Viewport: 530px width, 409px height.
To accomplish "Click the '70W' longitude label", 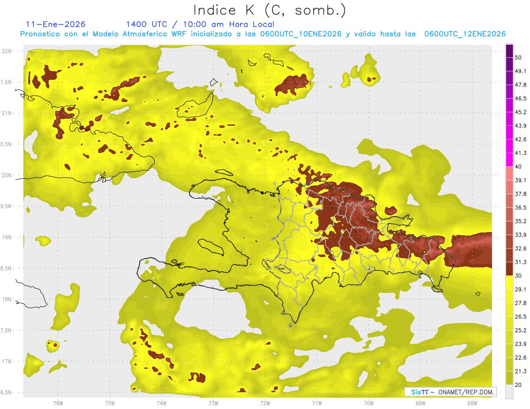I will pyautogui.click(x=368, y=403).
